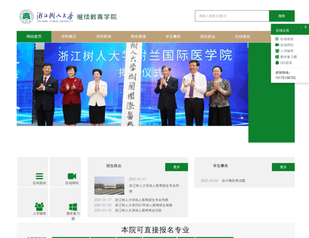Click the 在线网校 camera icon in sidebar widget
309x238 pixels.
277,45
